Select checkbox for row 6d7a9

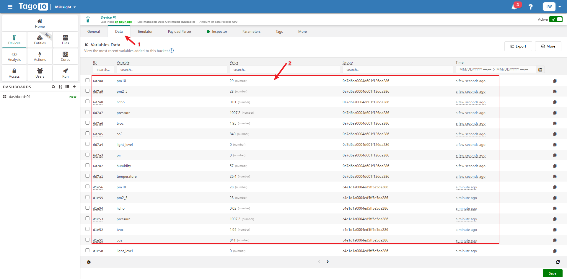tap(87, 91)
